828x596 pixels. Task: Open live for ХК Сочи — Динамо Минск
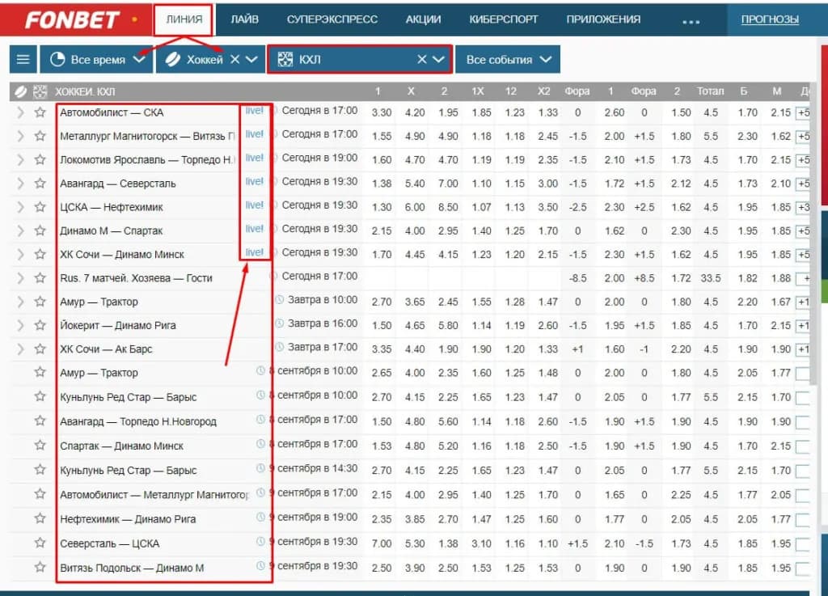pos(254,252)
